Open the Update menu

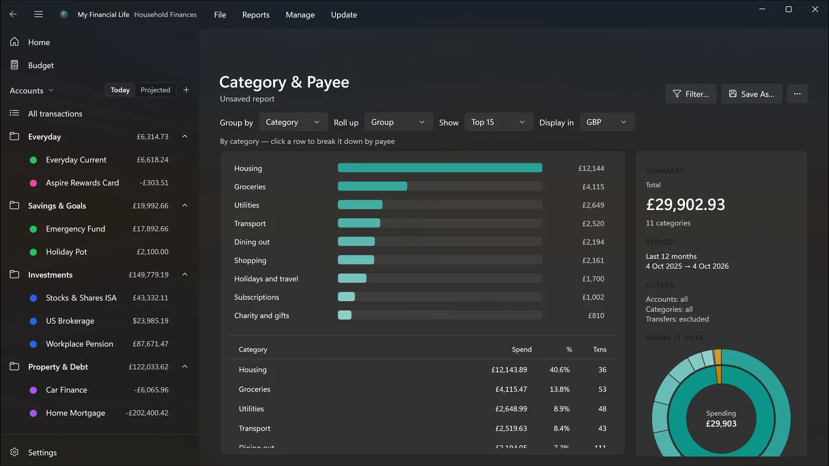click(344, 14)
